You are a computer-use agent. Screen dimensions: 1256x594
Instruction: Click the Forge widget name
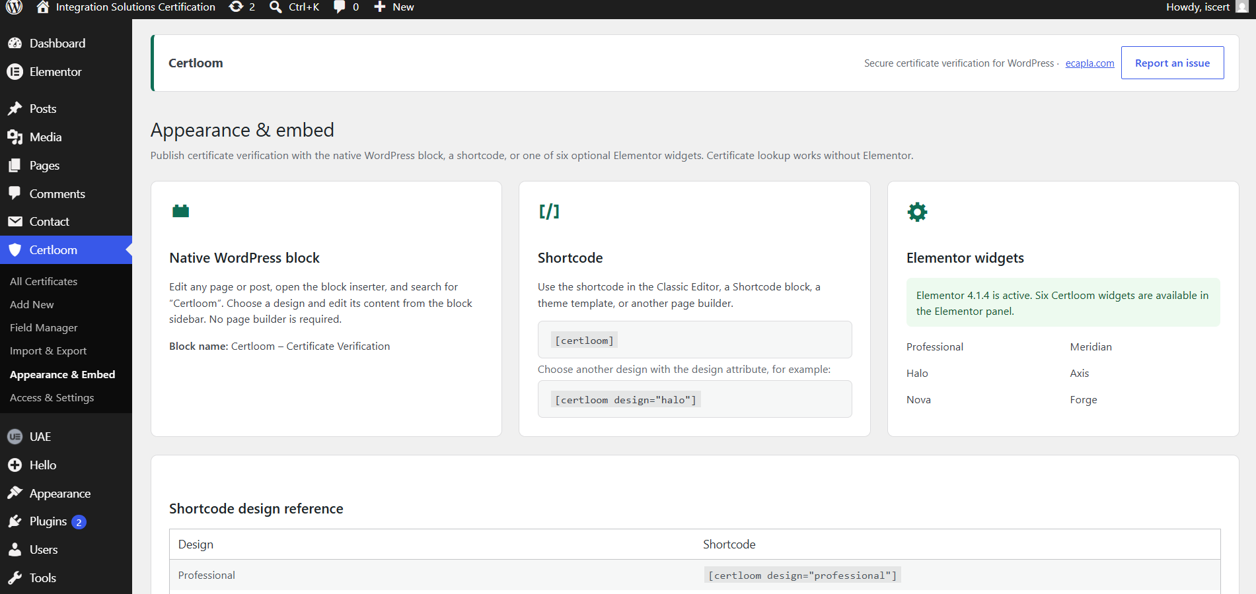[1084, 400]
